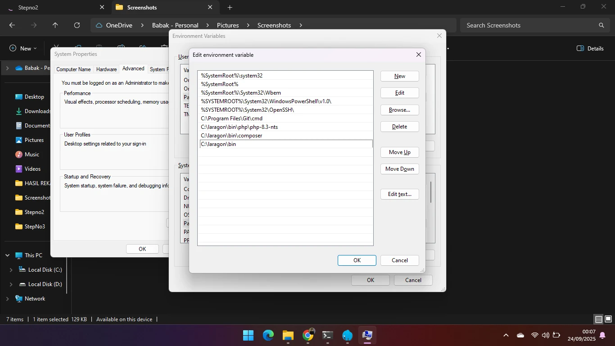The image size is (615, 346).
Task: Click the Edit text... button
Action: click(399, 194)
